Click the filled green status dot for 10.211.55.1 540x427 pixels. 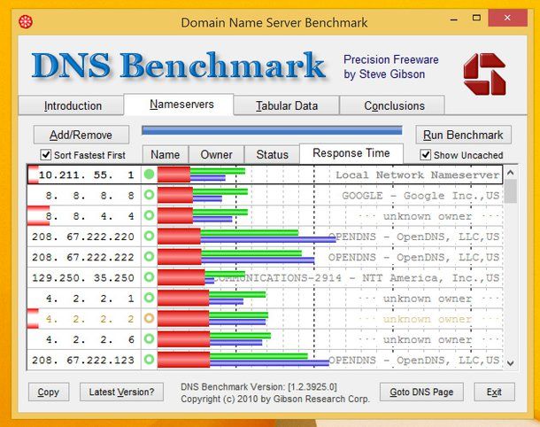149,175
